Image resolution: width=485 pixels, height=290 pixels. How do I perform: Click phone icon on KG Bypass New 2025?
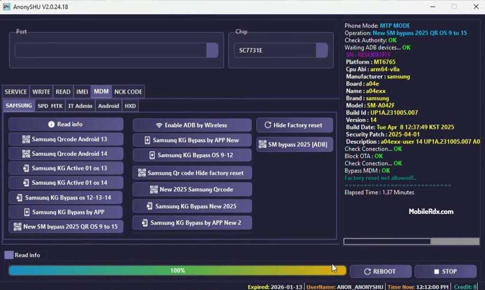[149, 206]
